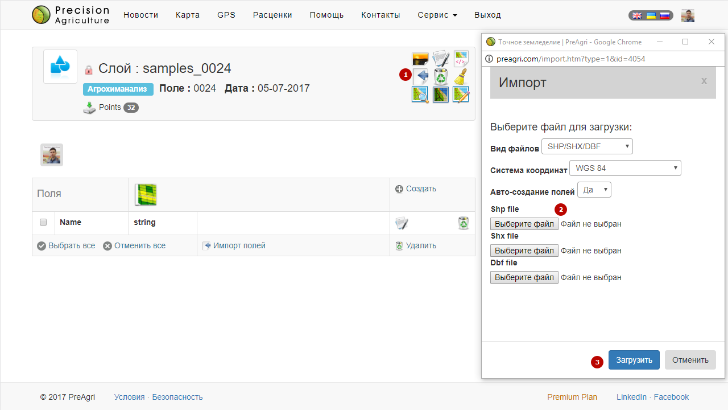Choose file for the Shp file field
Screen dimensions: 728x410
pos(524,224)
